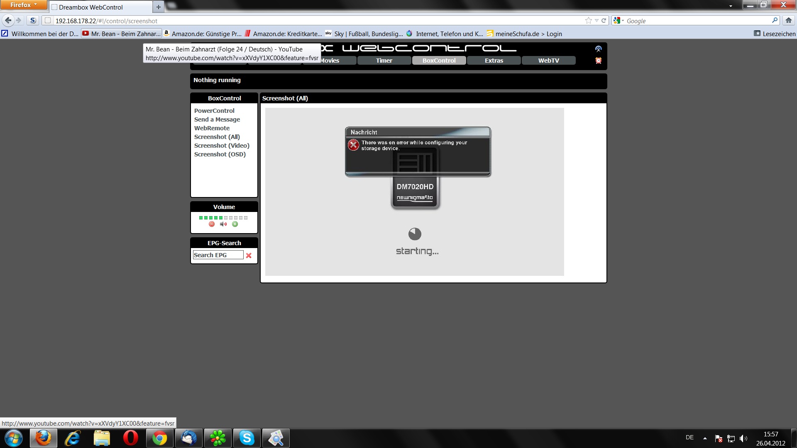Click the alarm clock icon in header
This screenshot has height=448, width=797.
(598, 61)
